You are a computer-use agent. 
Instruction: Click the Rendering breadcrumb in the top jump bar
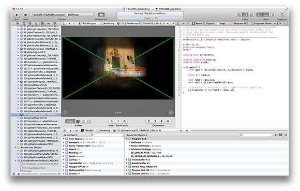click(x=107, y=23)
